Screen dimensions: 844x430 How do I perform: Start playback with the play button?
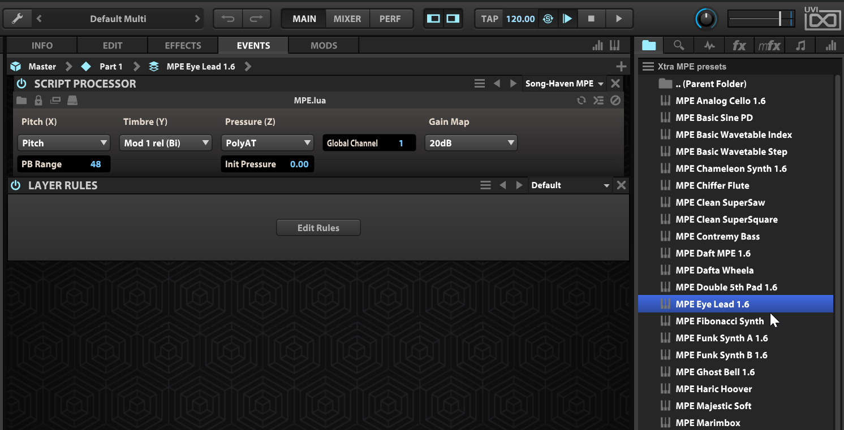[x=619, y=19]
